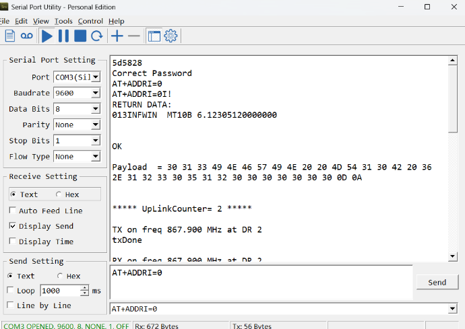Click 'COM3 OPENED' status bar entry
The height and width of the screenshot is (329, 465).
click(x=67, y=326)
